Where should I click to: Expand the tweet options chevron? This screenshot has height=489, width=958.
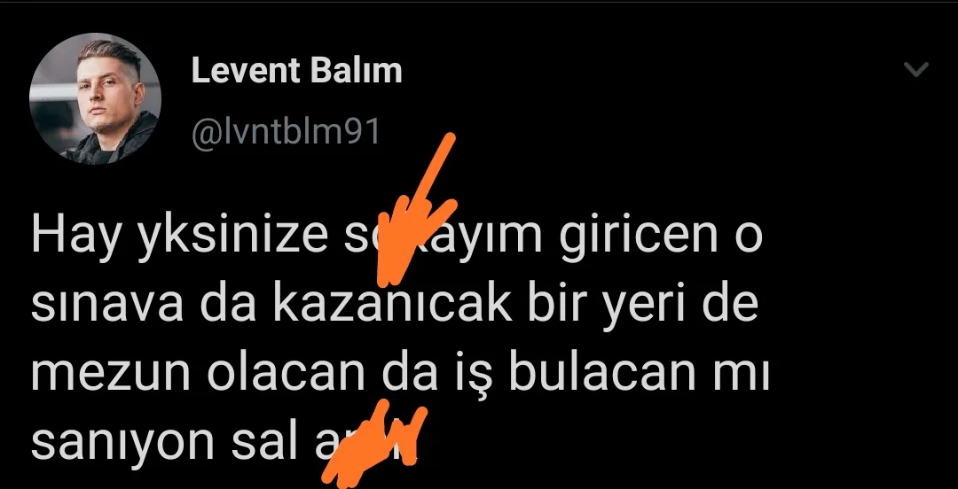(915, 69)
